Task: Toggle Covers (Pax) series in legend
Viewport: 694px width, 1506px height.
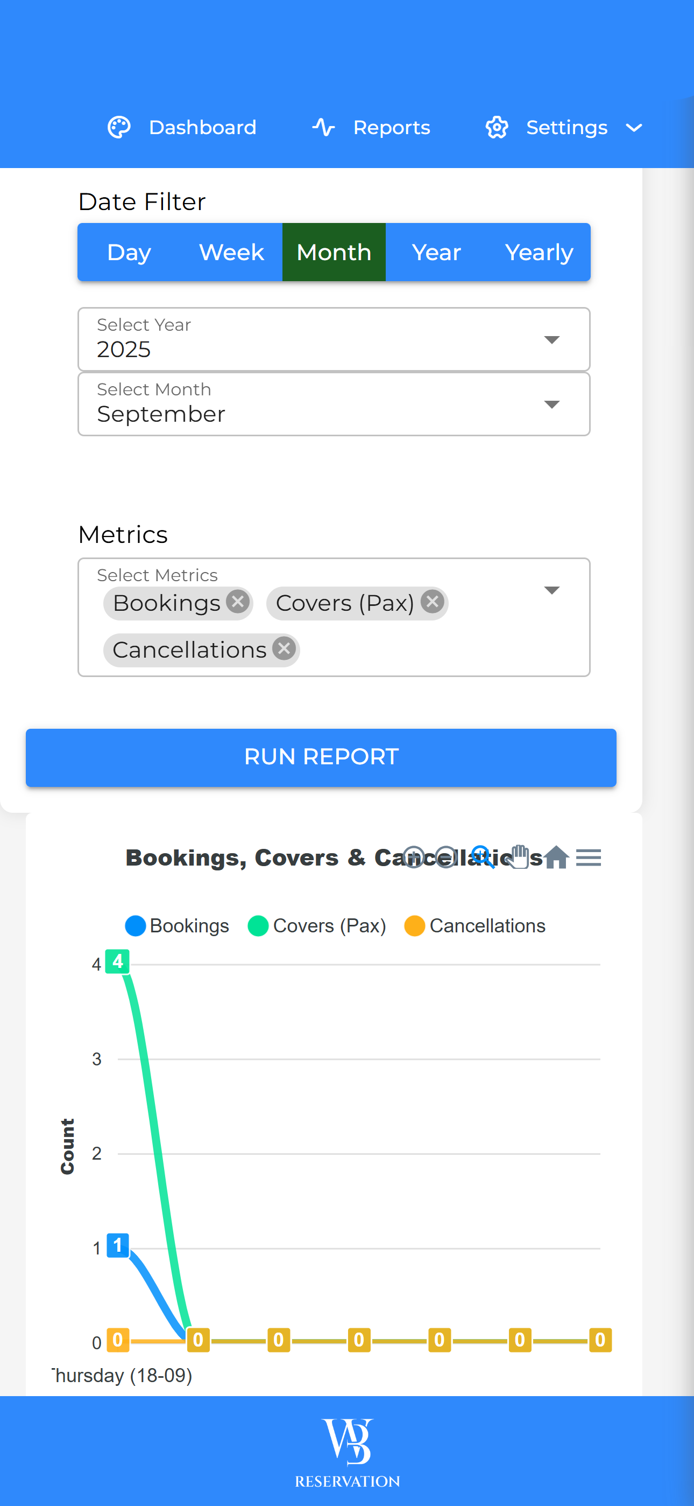Action: click(317, 925)
